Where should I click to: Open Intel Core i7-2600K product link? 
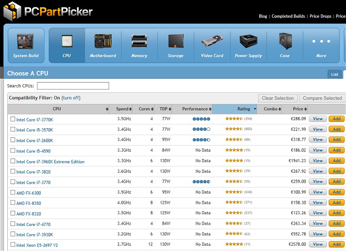(x=35, y=140)
